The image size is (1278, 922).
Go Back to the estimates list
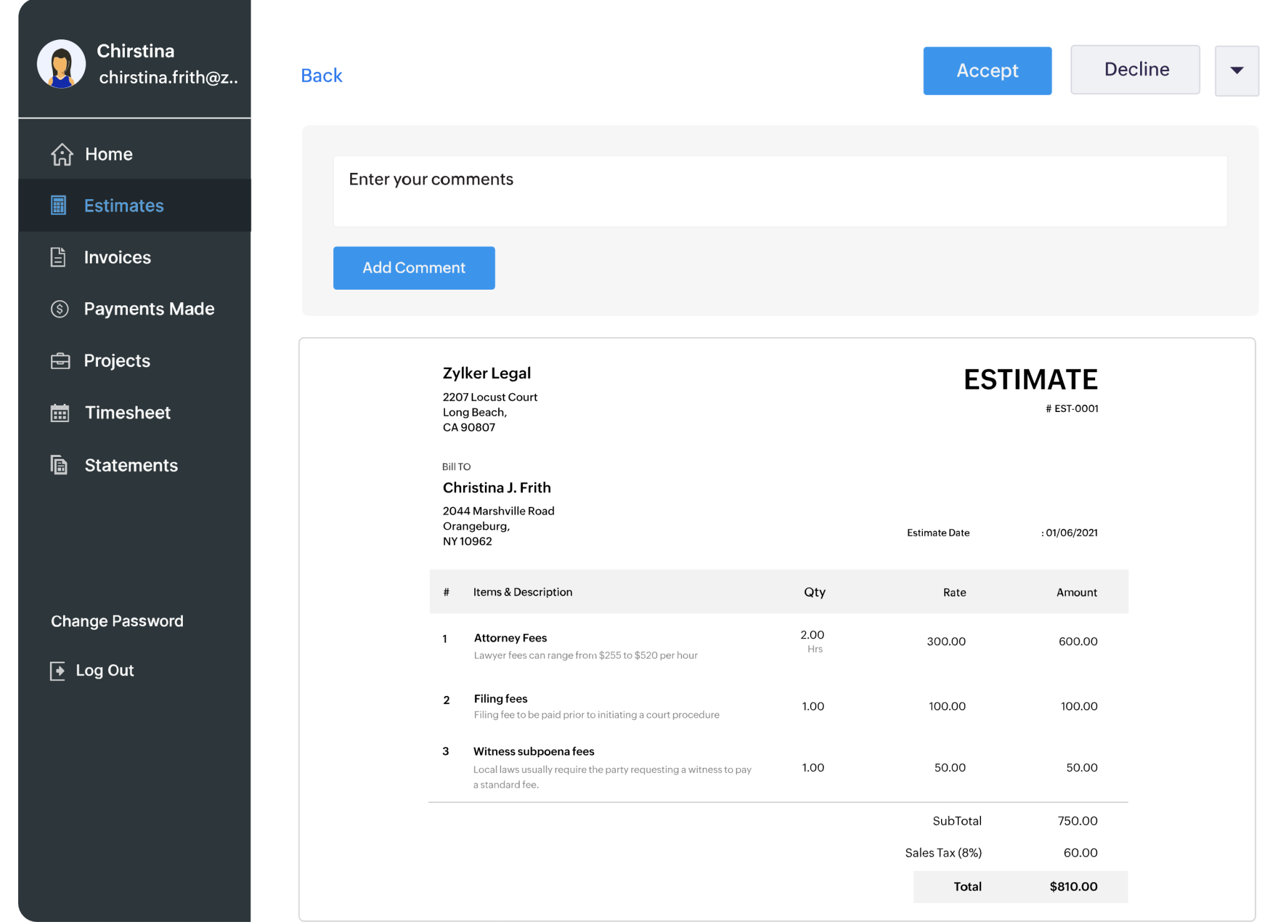click(321, 75)
